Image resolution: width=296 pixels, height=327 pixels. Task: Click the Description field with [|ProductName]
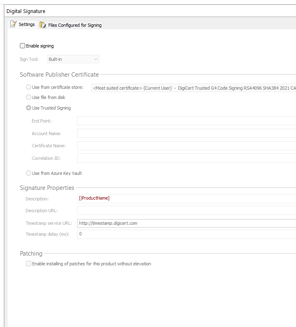tap(187, 198)
